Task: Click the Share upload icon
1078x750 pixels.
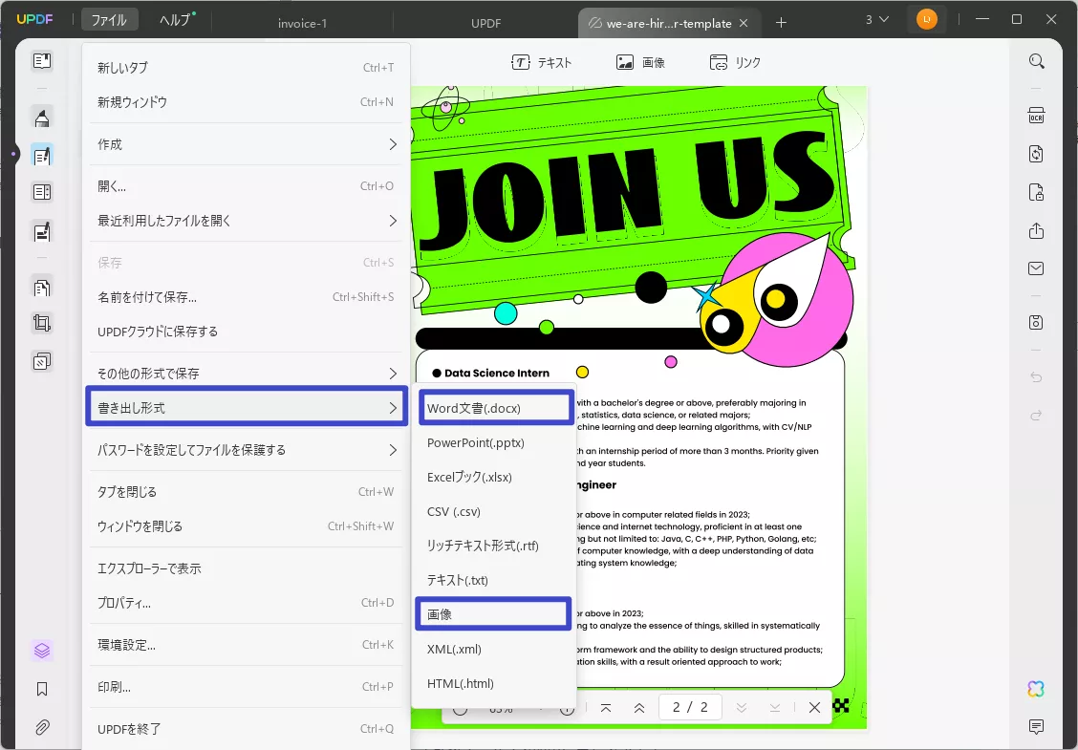Action: [1036, 230]
